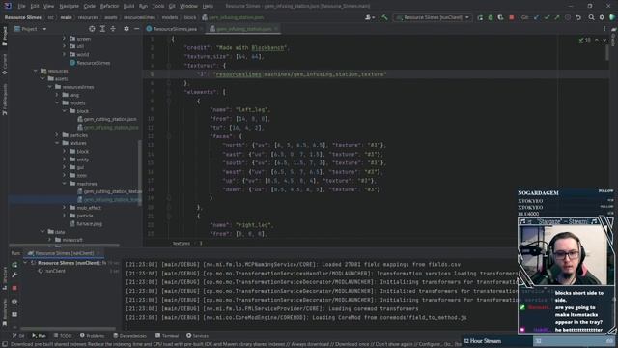
Task: Click the Run tool window button
Action: [39, 336]
